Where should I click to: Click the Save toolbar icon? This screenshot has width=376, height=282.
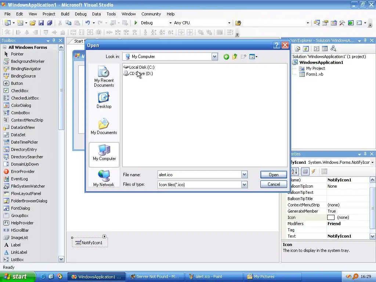(x=41, y=23)
